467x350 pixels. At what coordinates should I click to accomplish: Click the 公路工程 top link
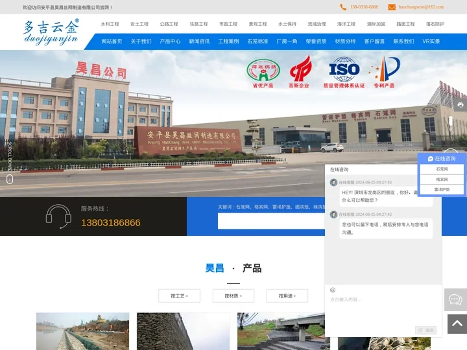pyautogui.click(x=169, y=24)
